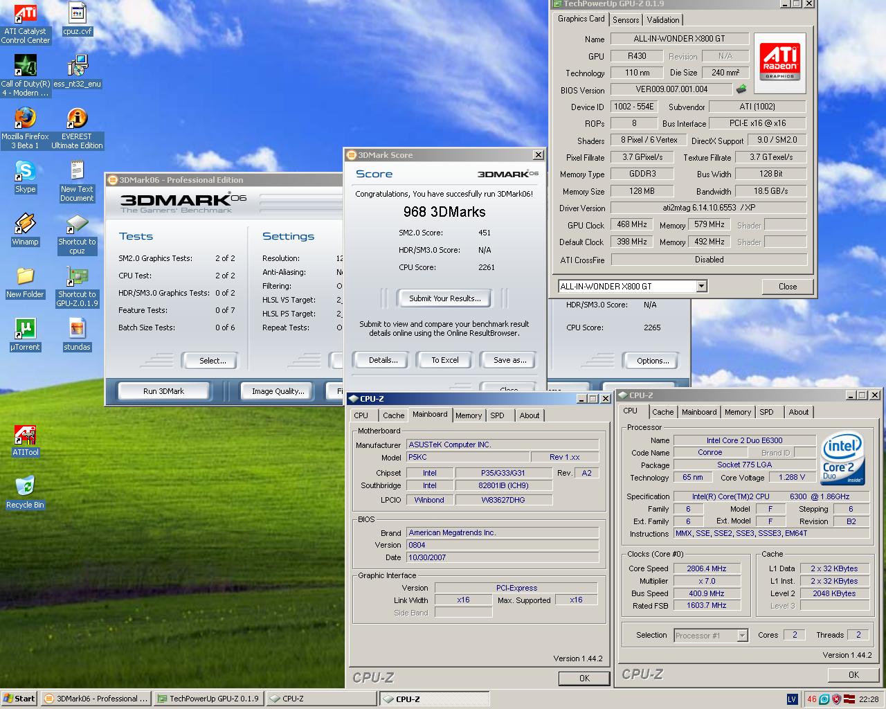Open the ess_nt32_enu installer icon
The width and height of the screenshot is (886, 709).
[x=77, y=72]
